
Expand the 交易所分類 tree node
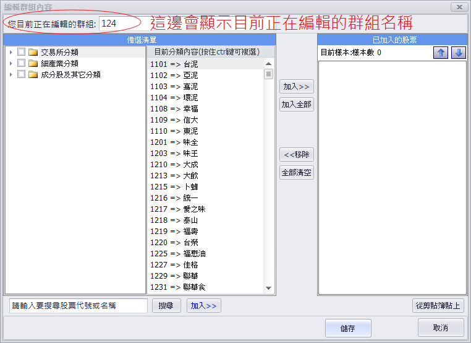(x=11, y=52)
